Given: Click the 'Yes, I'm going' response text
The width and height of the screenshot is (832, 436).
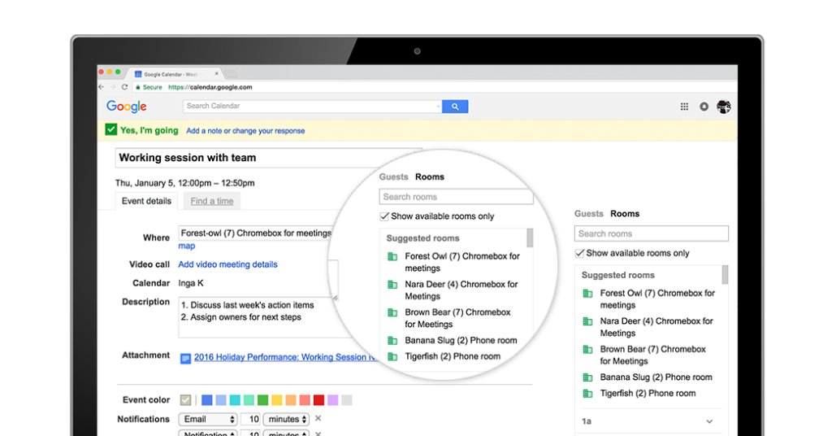Looking at the screenshot, I should [x=149, y=130].
